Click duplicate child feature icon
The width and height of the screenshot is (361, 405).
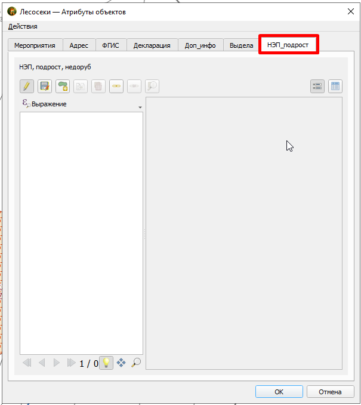pos(81,86)
